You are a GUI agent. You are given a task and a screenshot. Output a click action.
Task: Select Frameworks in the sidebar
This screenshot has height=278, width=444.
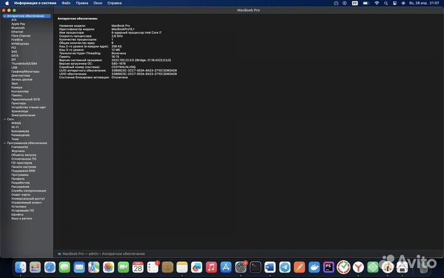pyautogui.click(x=20, y=147)
